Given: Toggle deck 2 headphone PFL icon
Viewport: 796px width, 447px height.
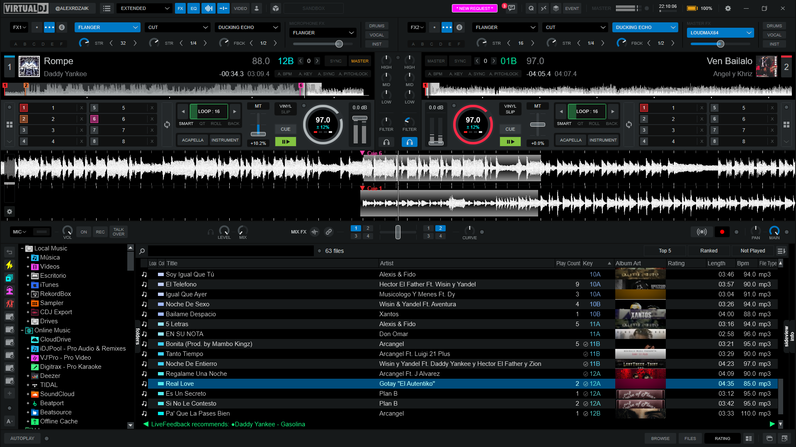Looking at the screenshot, I should [410, 142].
